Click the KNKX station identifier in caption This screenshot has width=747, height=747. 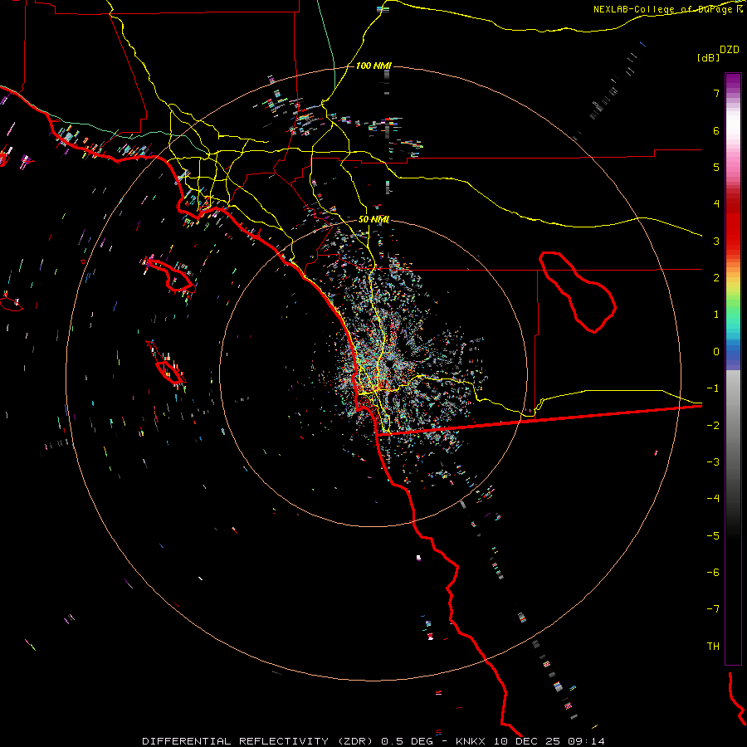(471, 741)
